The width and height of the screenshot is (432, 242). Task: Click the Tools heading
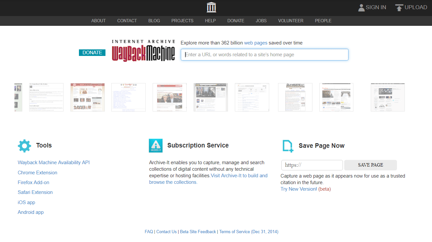[x=44, y=146]
